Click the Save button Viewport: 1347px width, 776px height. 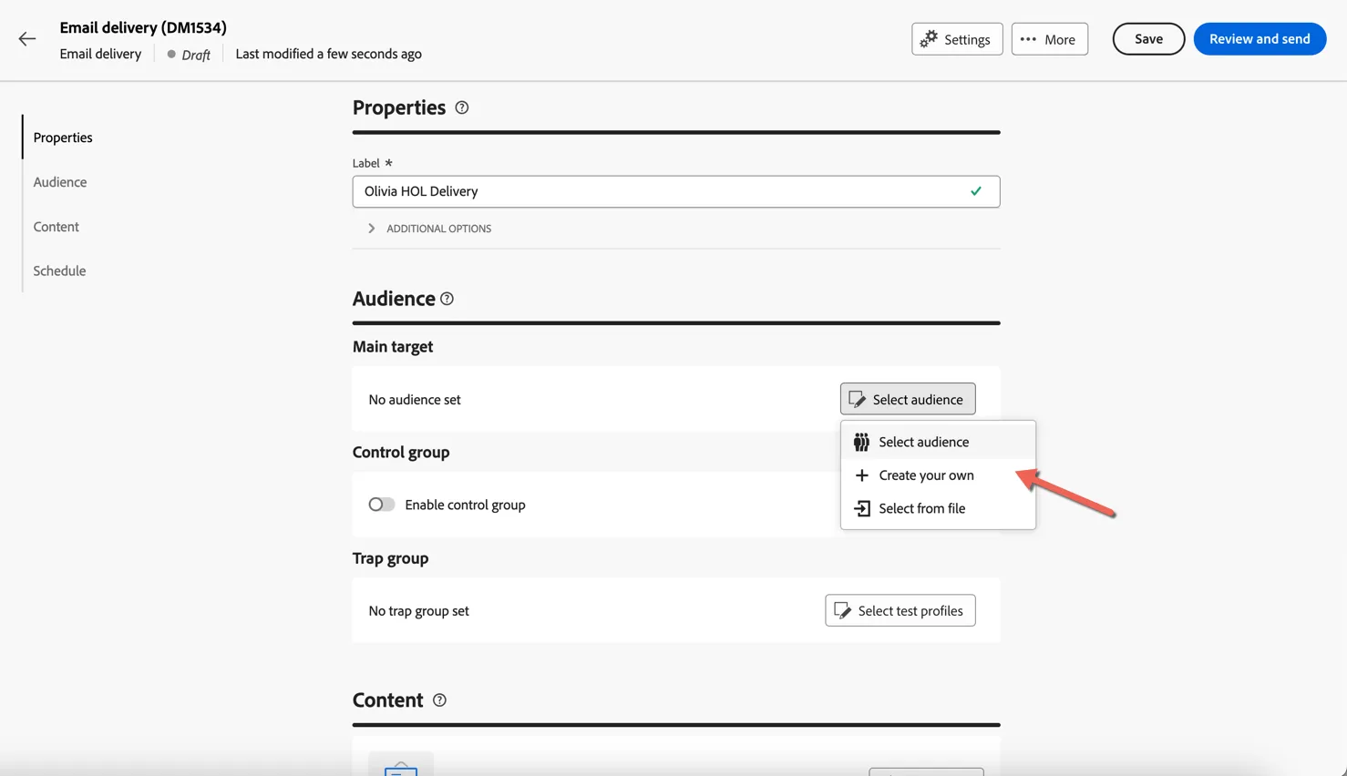point(1148,39)
